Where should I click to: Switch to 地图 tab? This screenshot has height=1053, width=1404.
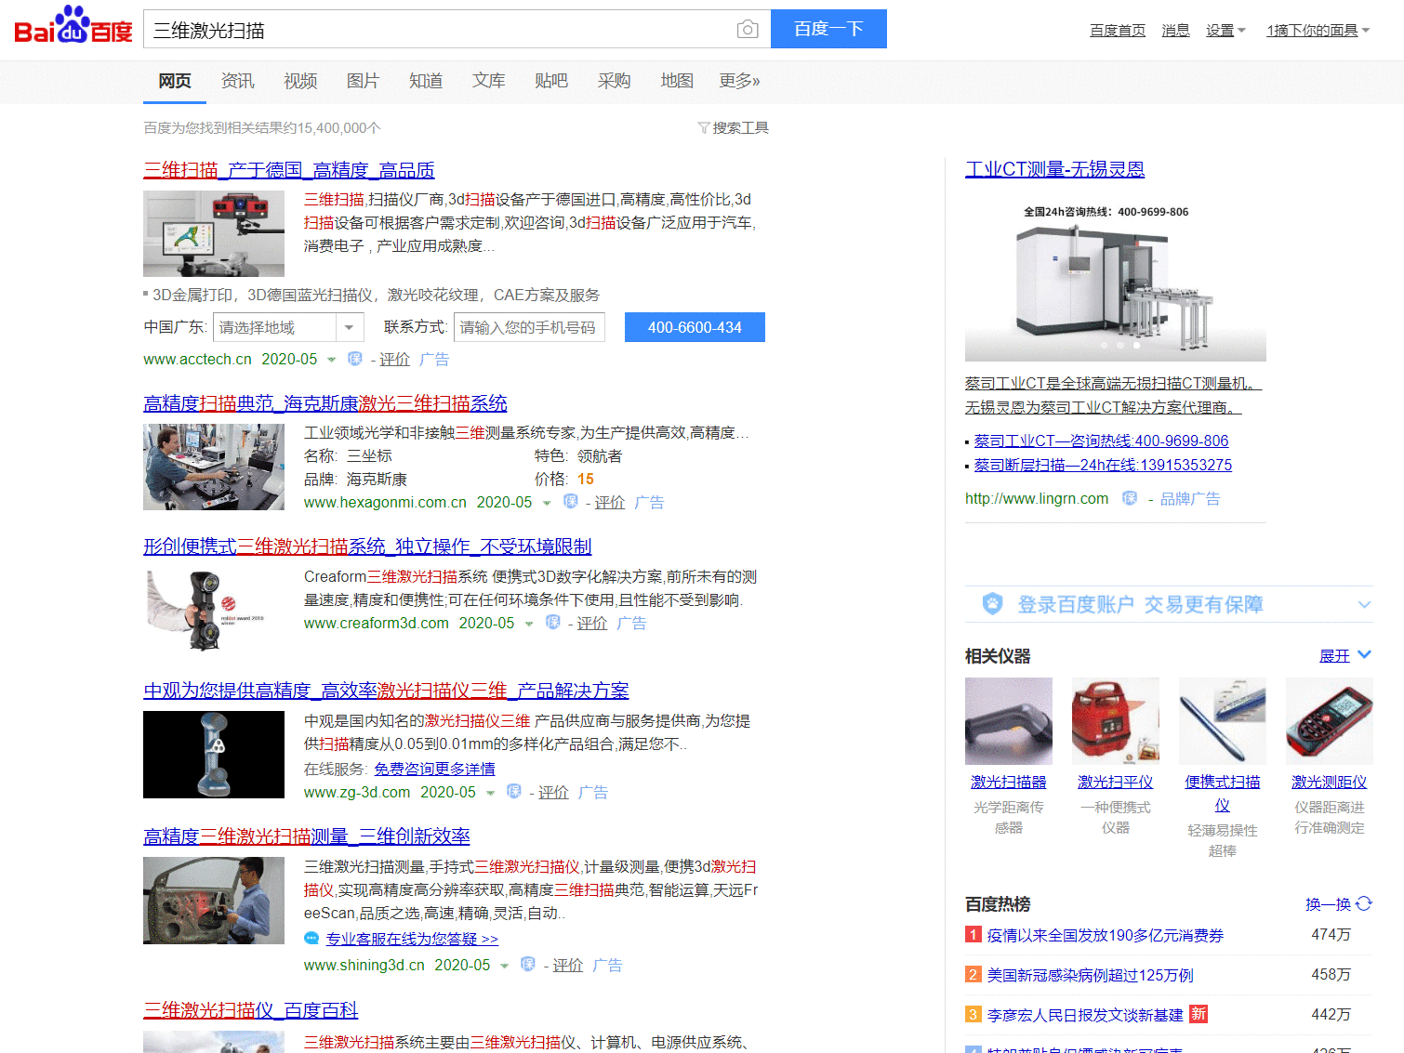pyautogui.click(x=677, y=81)
